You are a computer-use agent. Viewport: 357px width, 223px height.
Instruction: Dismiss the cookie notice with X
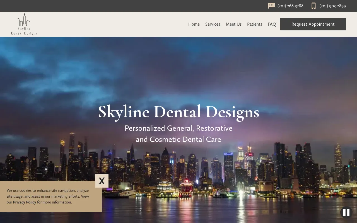coord(102,181)
